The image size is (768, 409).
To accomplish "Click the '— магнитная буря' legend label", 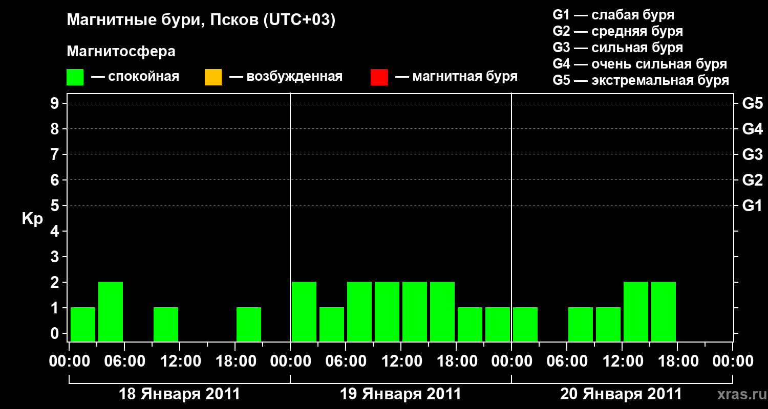I will [x=456, y=77].
